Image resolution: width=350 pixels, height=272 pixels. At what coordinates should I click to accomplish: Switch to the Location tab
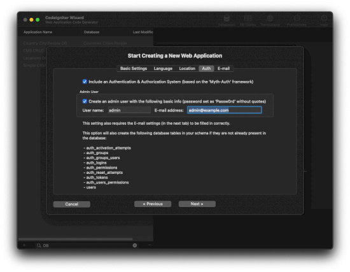(x=187, y=68)
